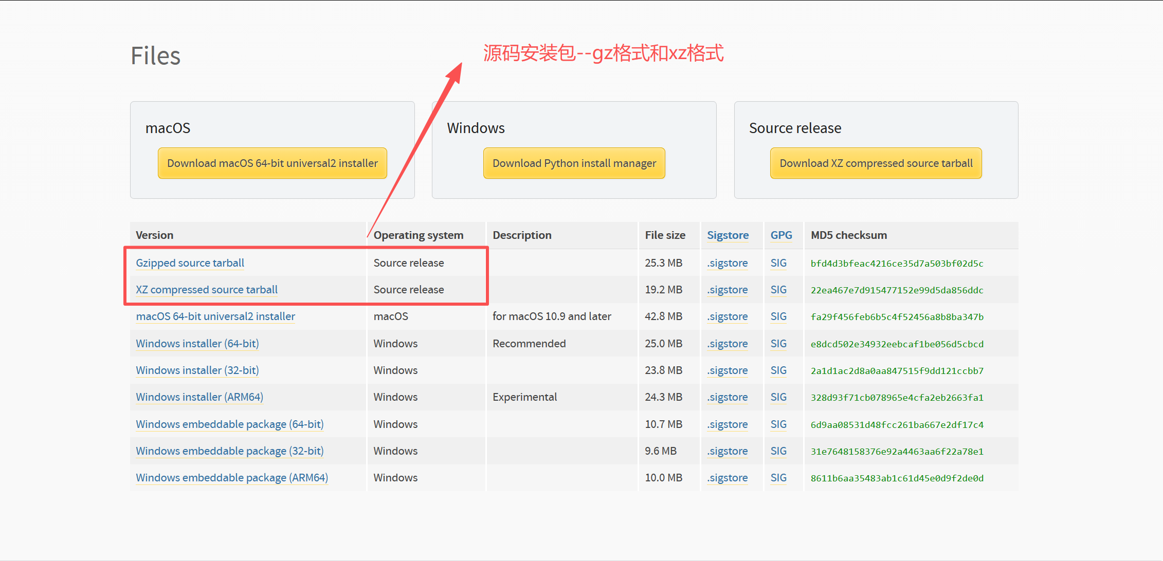Open SIG link for macOS installer row
Image resolution: width=1163 pixels, height=561 pixels.
point(778,316)
